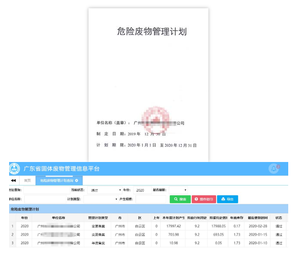Click the 市 column header

120,218
